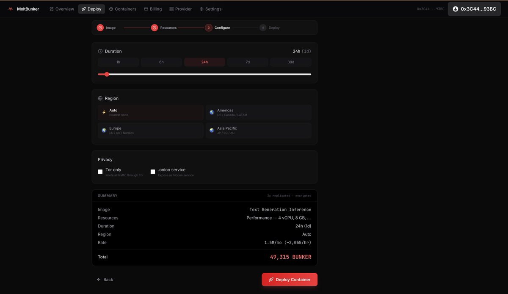508x294 pixels.
Task: Click the duration slider track
Action: click(204, 74)
